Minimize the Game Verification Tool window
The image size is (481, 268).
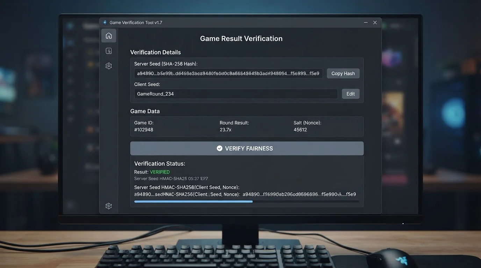(366, 22)
